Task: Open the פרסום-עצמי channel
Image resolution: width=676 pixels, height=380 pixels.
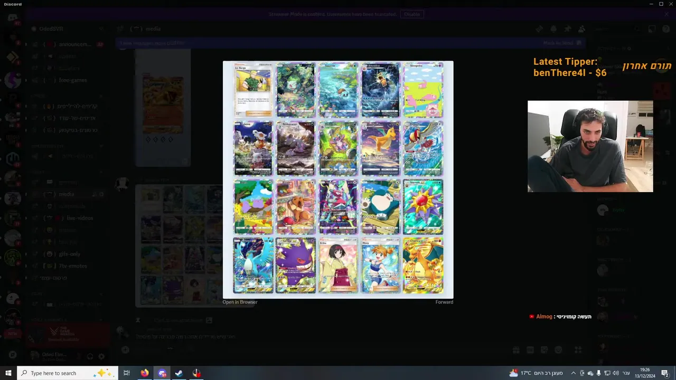Action: pos(68,278)
